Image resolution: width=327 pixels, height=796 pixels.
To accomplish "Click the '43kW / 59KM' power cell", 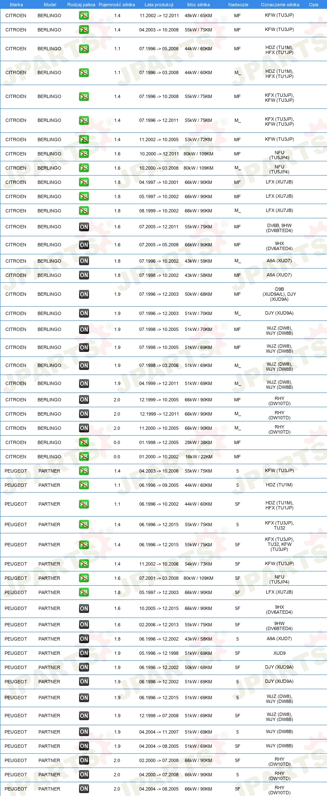I will (x=198, y=261).
